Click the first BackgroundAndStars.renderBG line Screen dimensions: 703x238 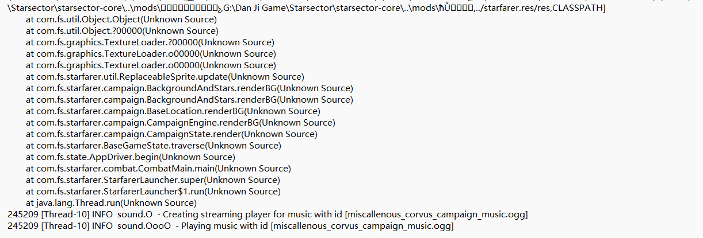point(189,88)
